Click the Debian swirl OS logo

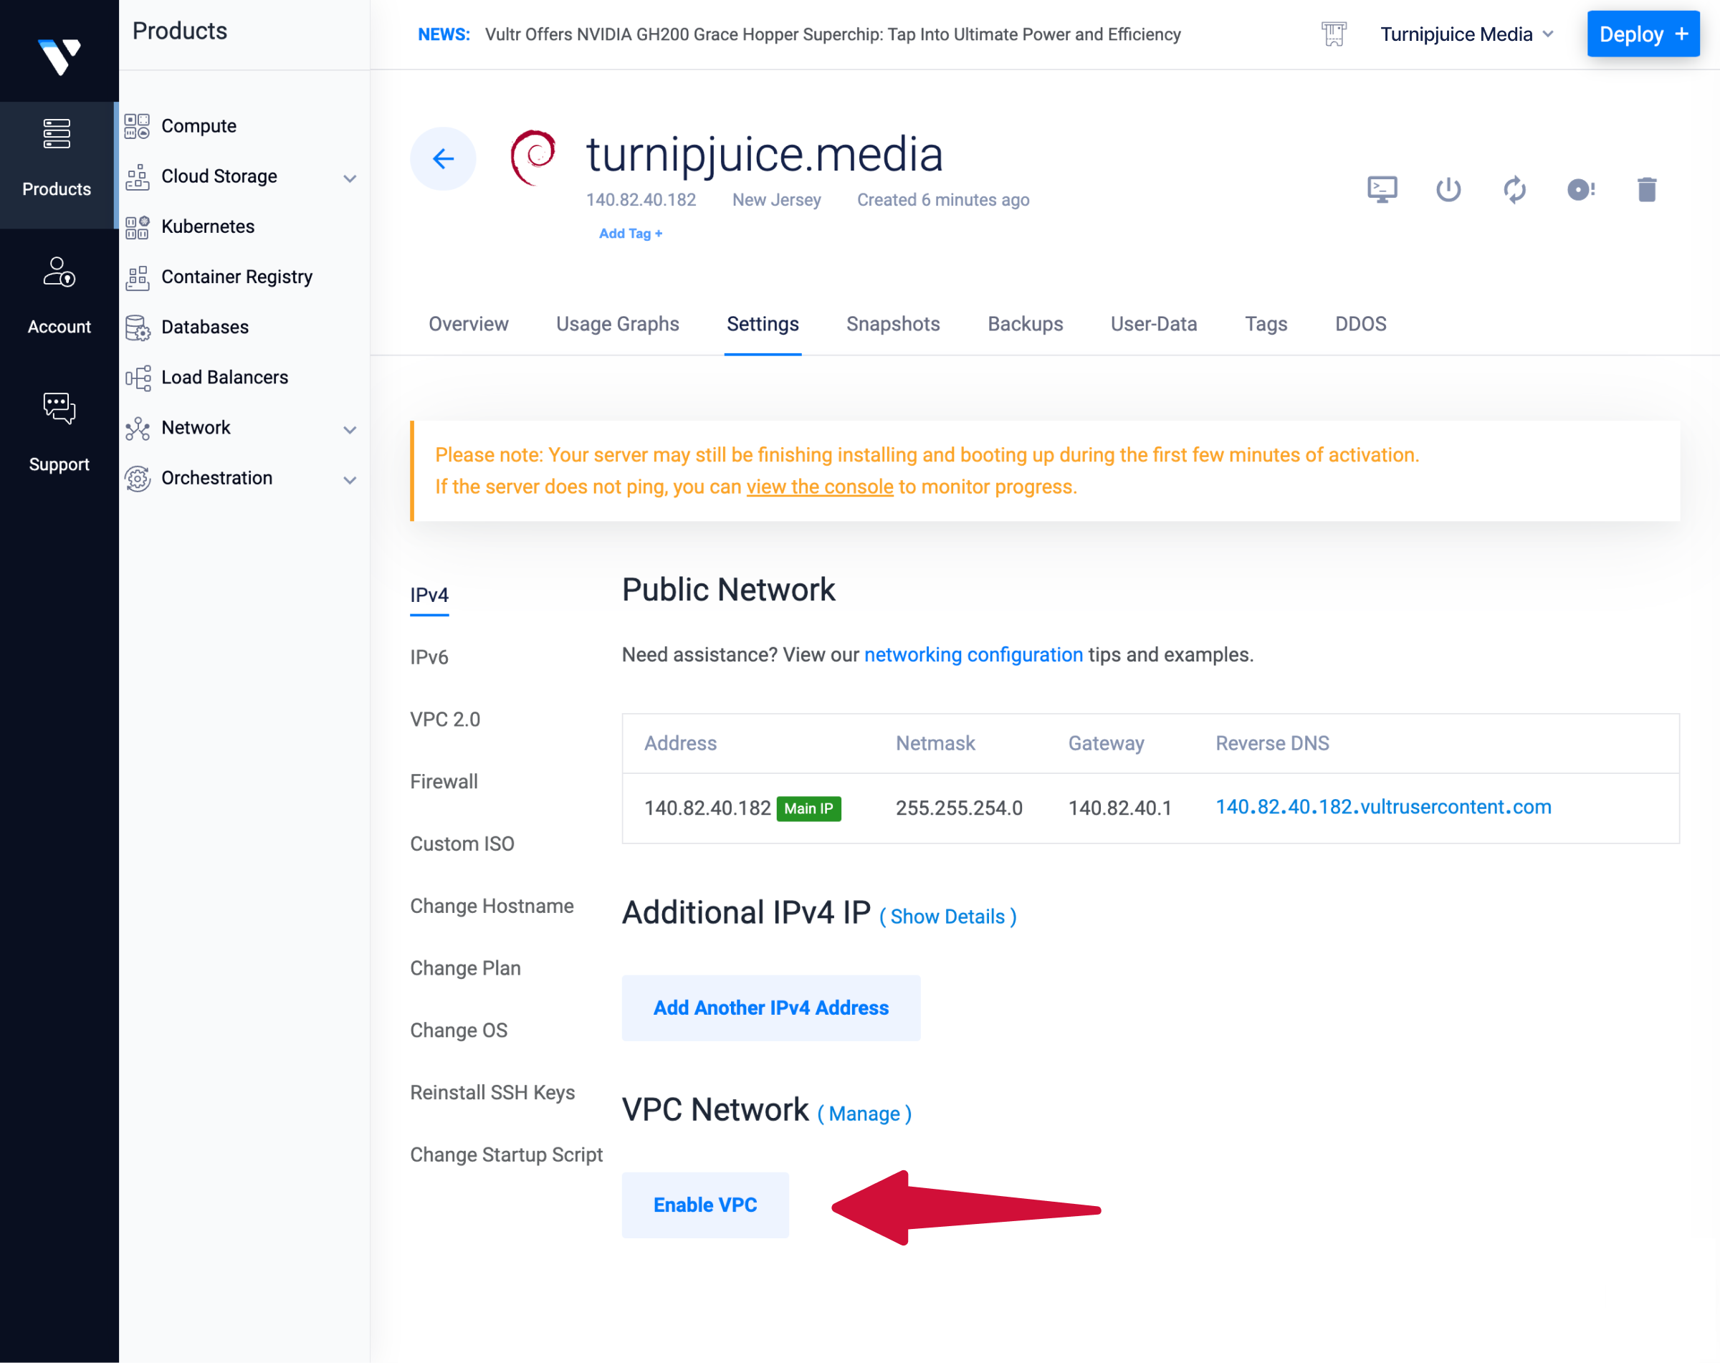coord(533,157)
